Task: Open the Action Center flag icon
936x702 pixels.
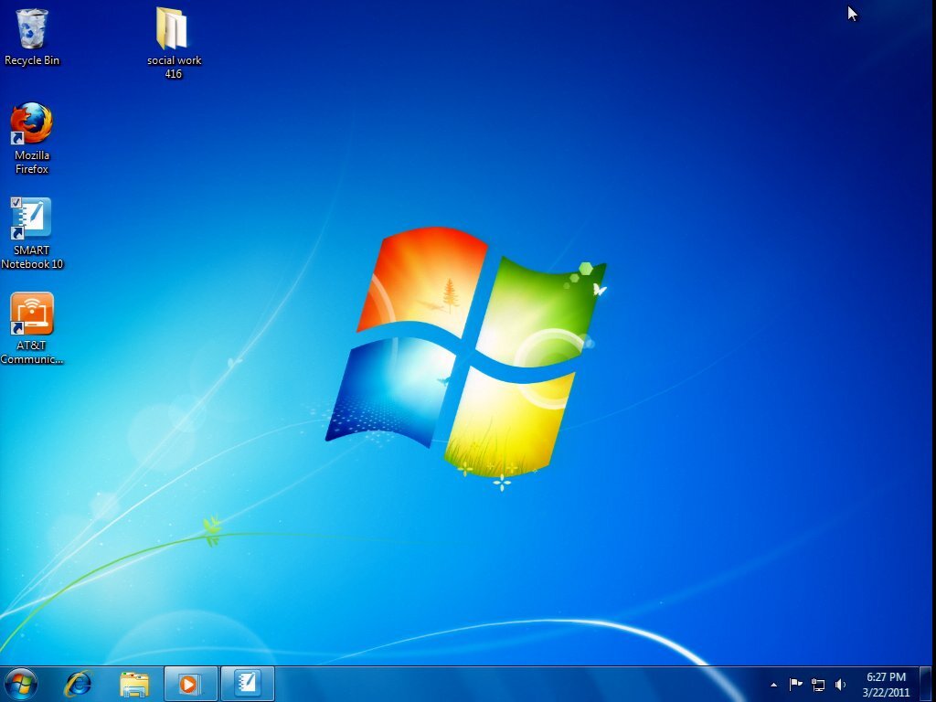Action: (x=796, y=685)
